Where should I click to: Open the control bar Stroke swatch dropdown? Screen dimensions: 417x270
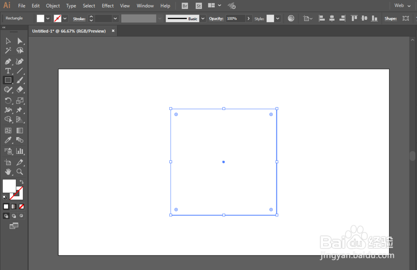click(x=65, y=19)
